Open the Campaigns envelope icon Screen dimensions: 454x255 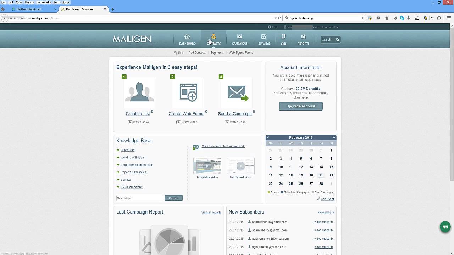(239, 36)
